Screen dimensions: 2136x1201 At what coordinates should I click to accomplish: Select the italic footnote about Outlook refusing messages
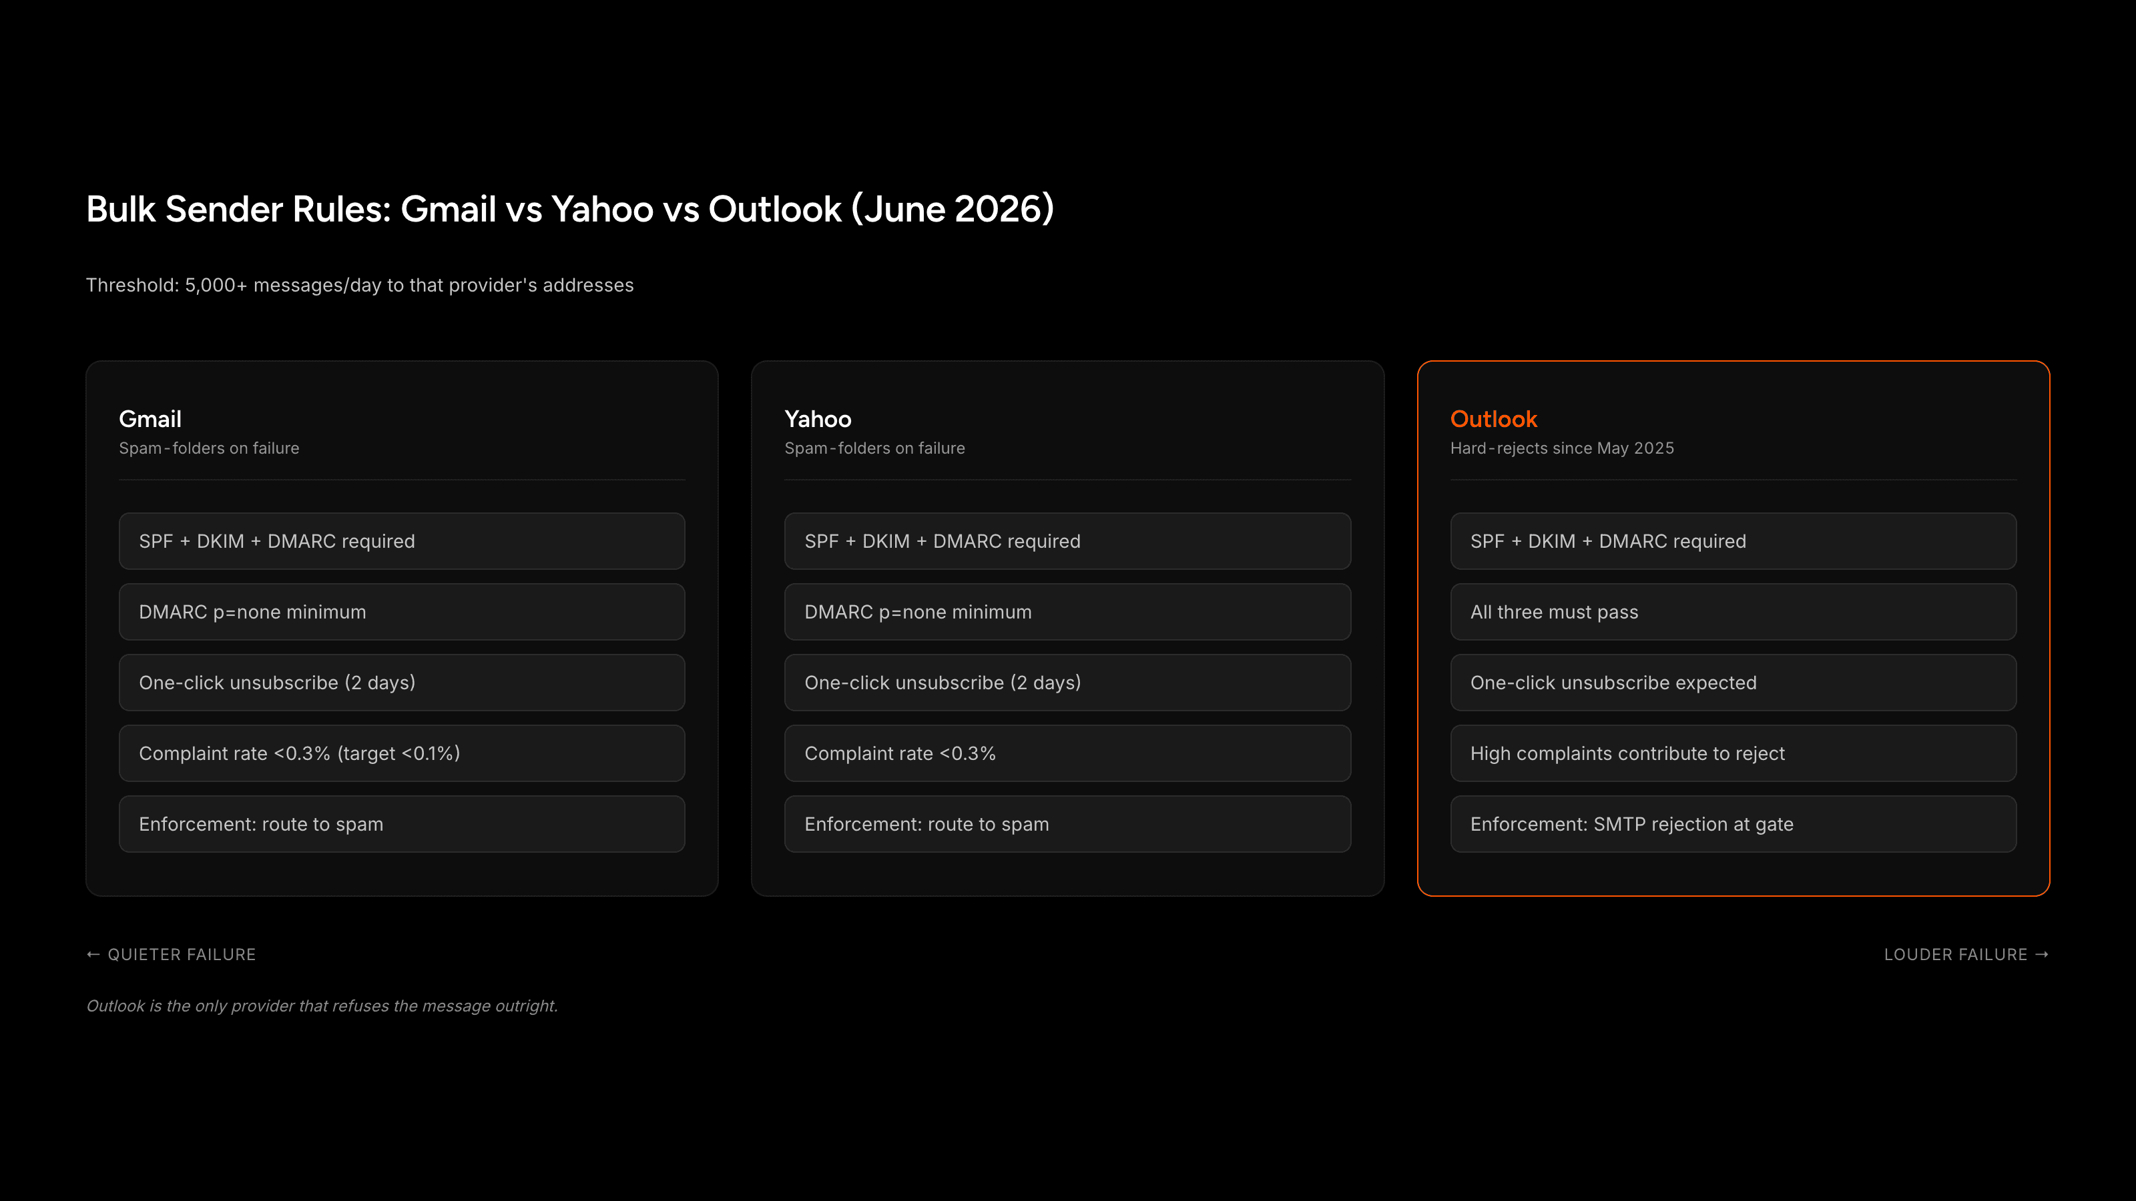322,1006
